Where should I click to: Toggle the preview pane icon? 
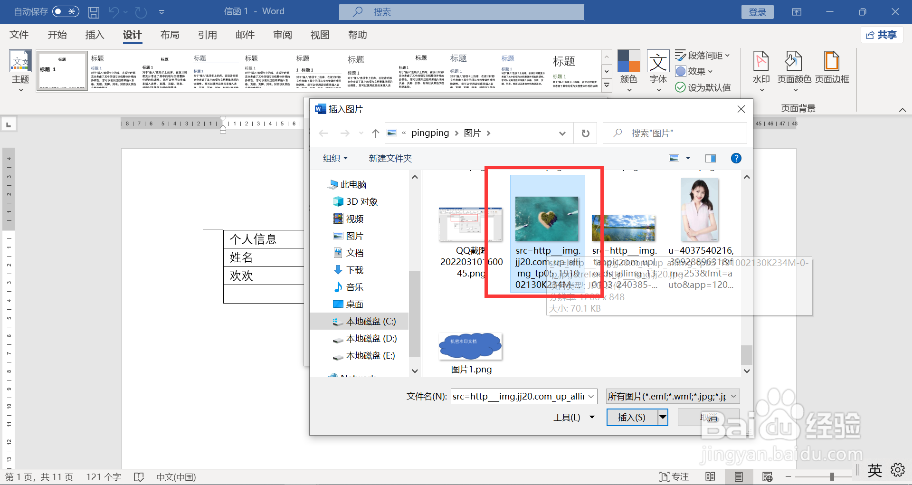(x=711, y=158)
